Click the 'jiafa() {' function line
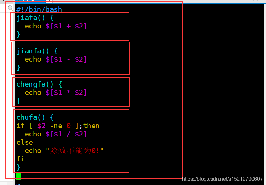This screenshot has height=185, width=266. point(35,18)
